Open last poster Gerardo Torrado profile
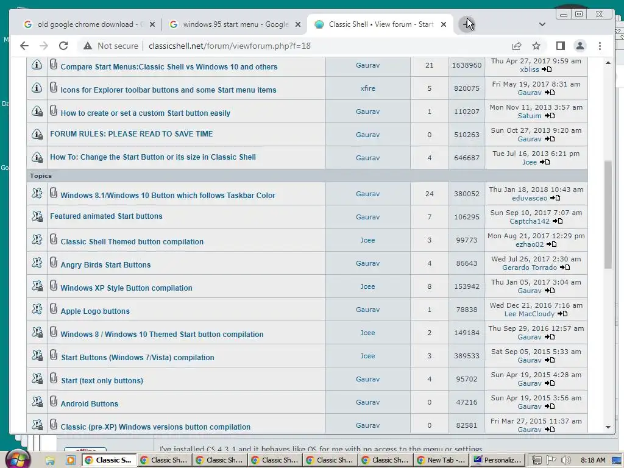Screen dimensions: 624x468 pyautogui.click(x=530, y=268)
